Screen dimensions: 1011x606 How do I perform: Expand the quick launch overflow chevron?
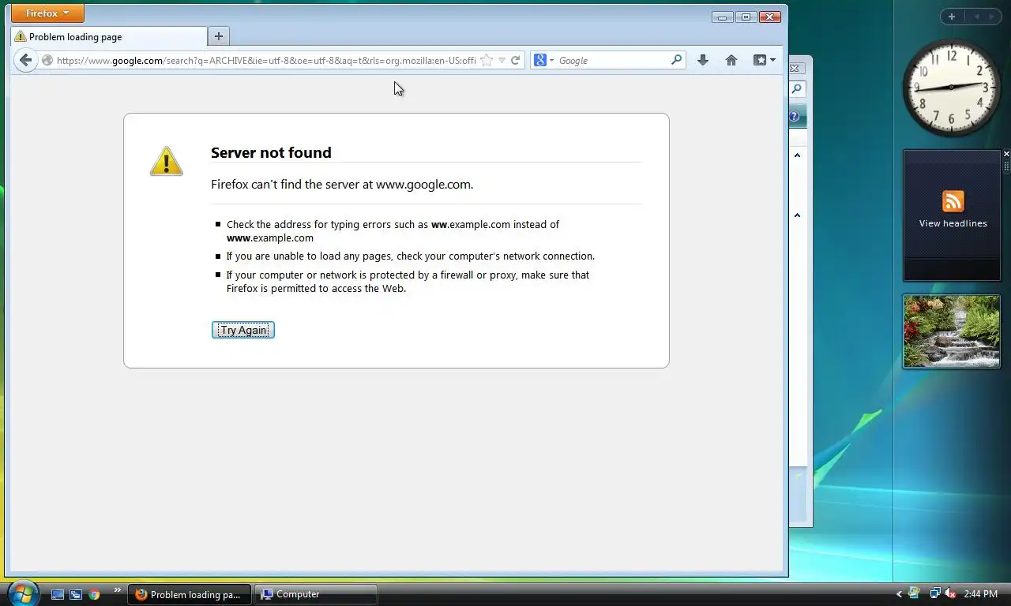point(118,589)
